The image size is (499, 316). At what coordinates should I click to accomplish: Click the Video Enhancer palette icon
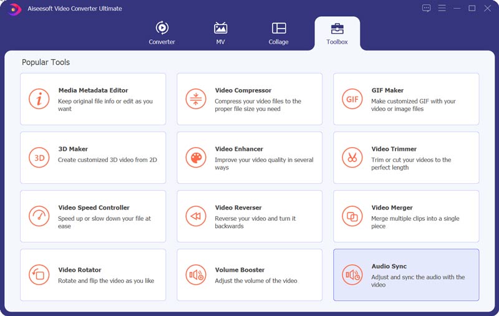tap(196, 158)
